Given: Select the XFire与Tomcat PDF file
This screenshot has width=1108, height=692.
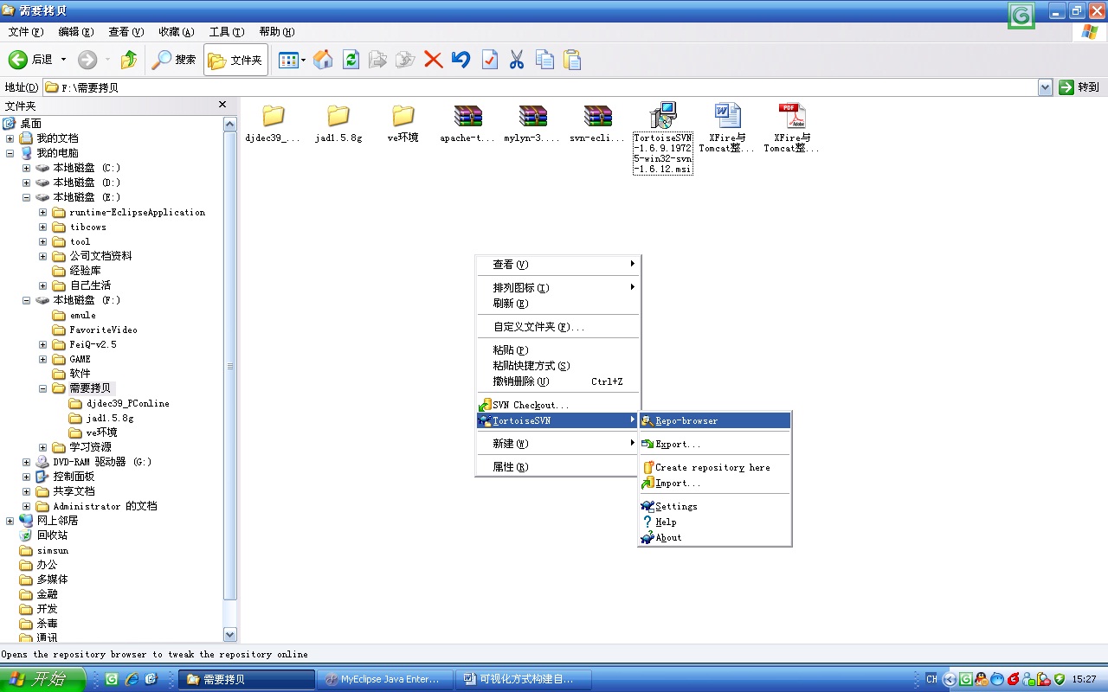Looking at the screenshot, I should pyautogui.click(x=791, y=128).
